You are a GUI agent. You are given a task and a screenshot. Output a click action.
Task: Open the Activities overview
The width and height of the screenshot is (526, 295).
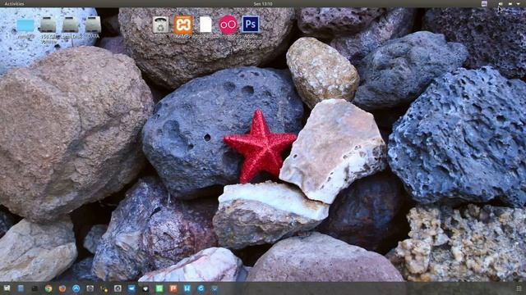(15, 3)
